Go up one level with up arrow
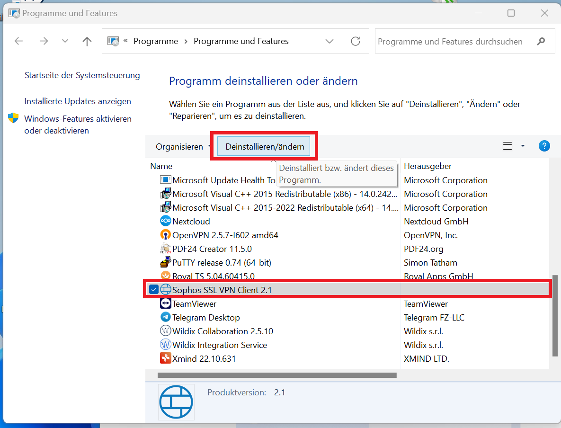561x428 pixels. 87,41
